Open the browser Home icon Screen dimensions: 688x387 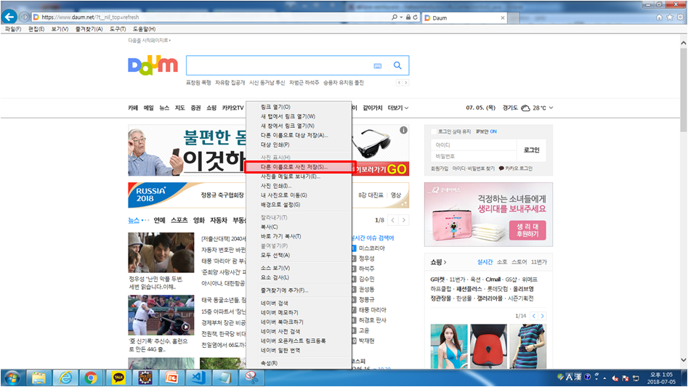(659, 17)
